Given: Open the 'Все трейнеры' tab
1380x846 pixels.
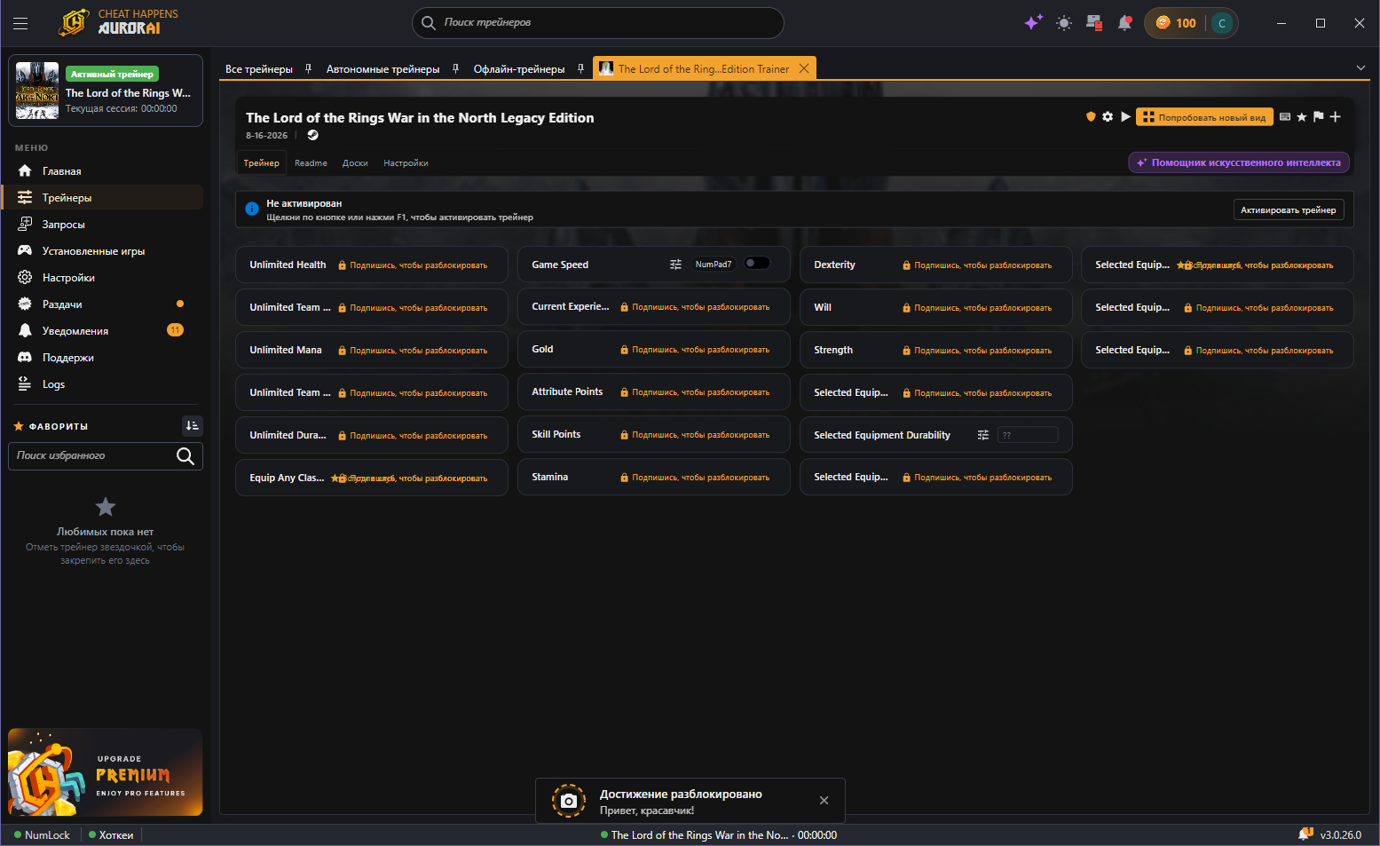Looking at the screenshot, I should pos(259,68).
